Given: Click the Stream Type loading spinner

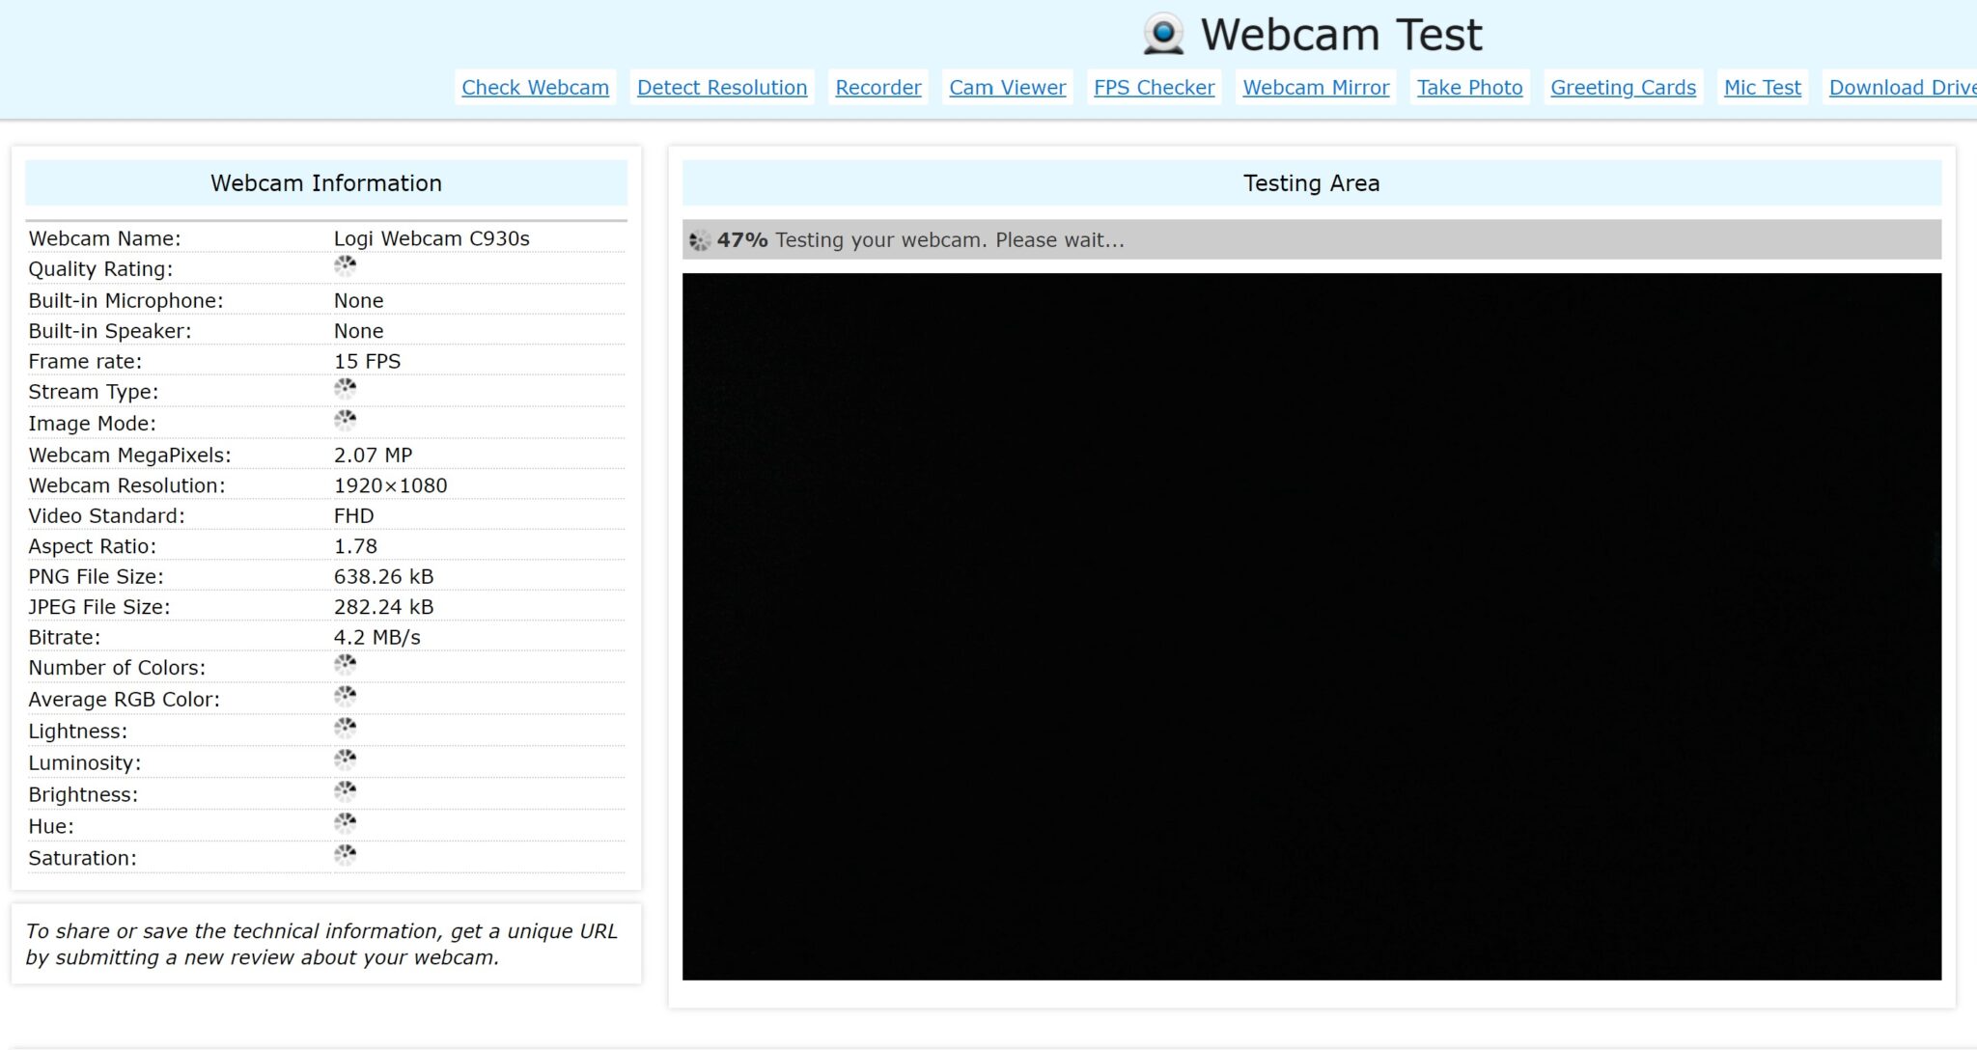Looking at the screenshot, I should click(x=346, y=388).
